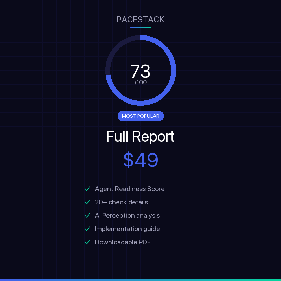Select the AI Perception analysis text
The height and width of the screenshot is (281, 281).
(x=127, y=216)
